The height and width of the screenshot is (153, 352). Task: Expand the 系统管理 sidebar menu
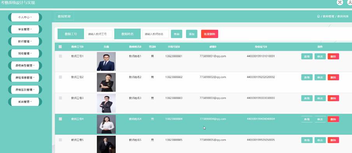click(x=25, y=102)
